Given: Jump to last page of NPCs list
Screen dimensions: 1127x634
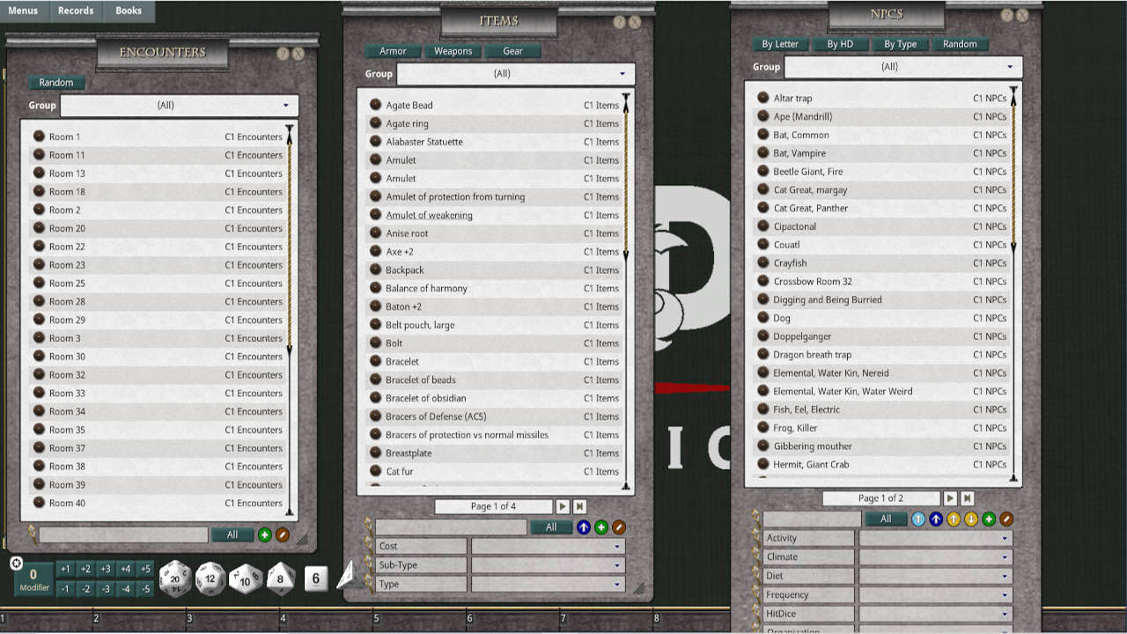Looking at the screenshot, I should coord(967,498).
